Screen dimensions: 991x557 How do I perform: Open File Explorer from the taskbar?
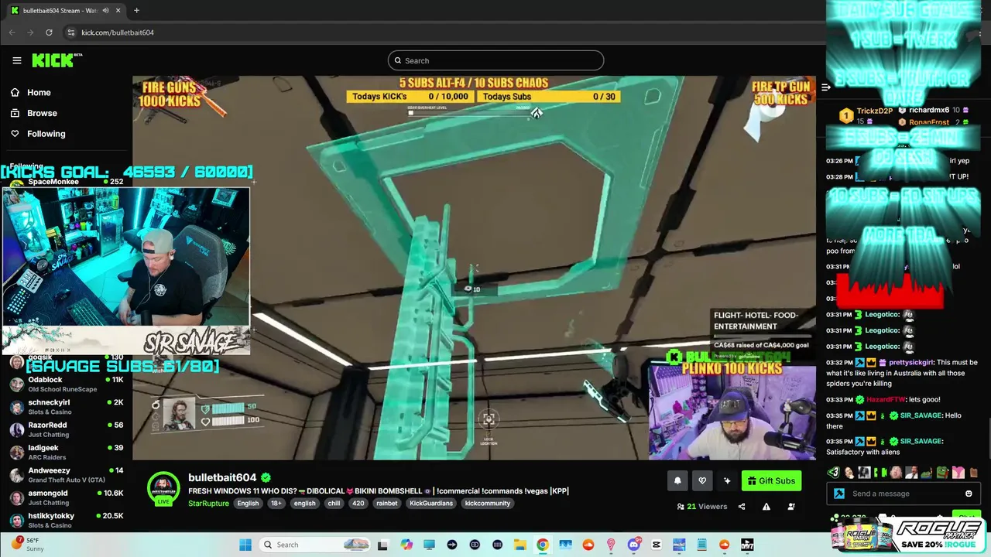tap(520, 545)
